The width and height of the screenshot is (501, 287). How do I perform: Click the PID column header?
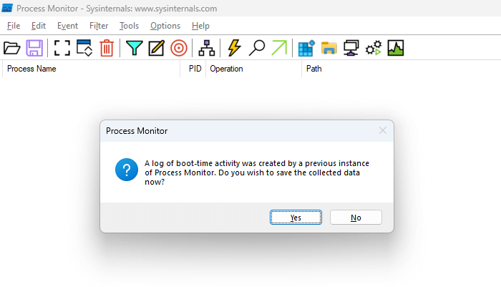coord(193,69)
